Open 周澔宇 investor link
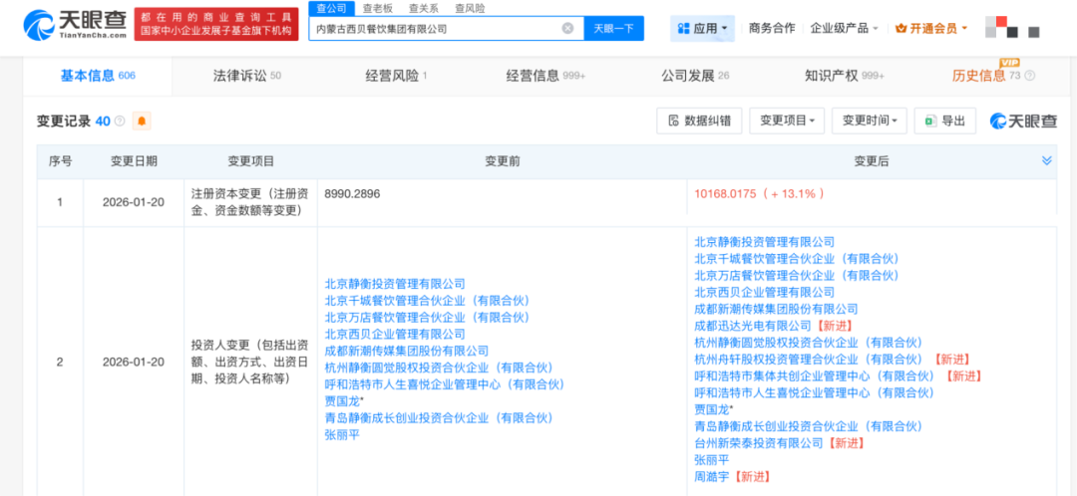1077x496 pixels. pos(712,477)
